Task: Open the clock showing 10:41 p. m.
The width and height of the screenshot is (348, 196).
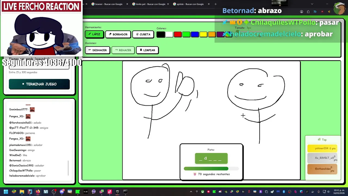Action: [x=339, y=192]
